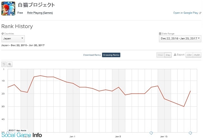Click the export download icon
This screenshot has width=203, height=139.
tap(175, 55)
